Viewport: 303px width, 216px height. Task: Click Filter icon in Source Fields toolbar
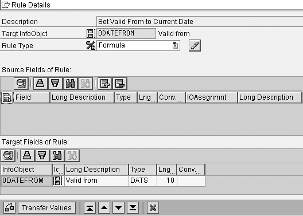[x=55, y=84]
